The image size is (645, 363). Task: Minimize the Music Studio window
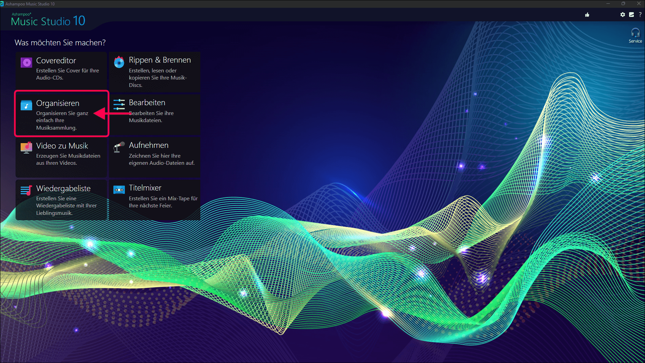point(608,4)
